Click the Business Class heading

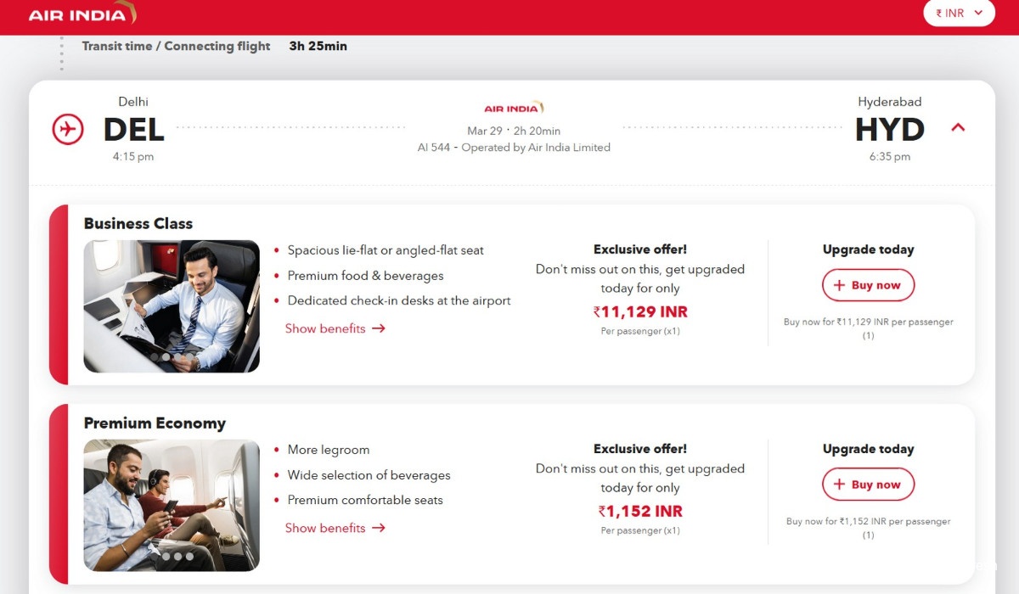pos(138,224)
